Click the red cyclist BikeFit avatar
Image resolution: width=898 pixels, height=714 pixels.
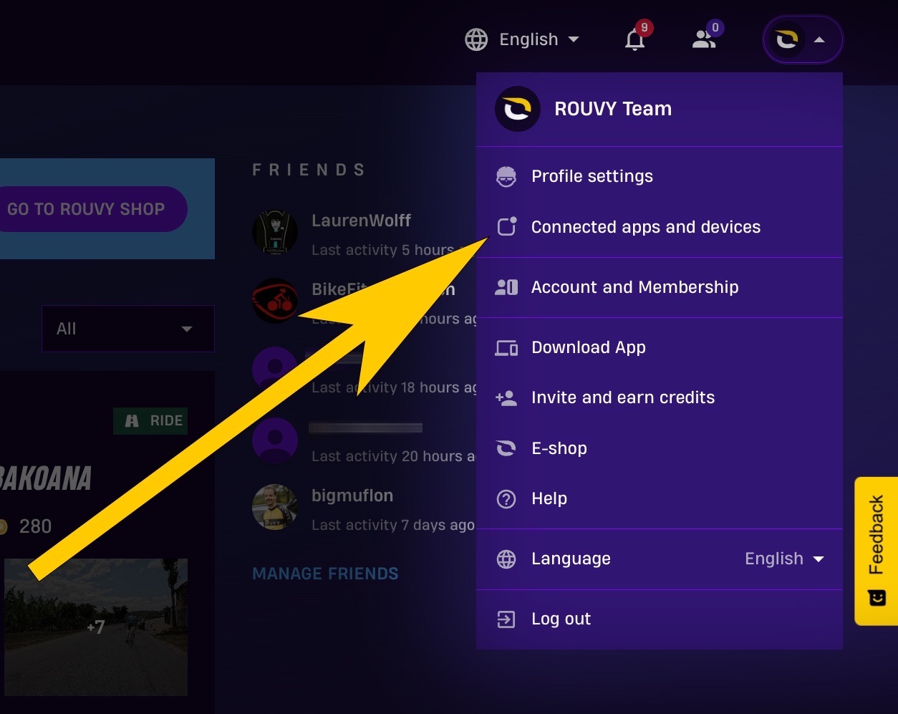point(275,301)
